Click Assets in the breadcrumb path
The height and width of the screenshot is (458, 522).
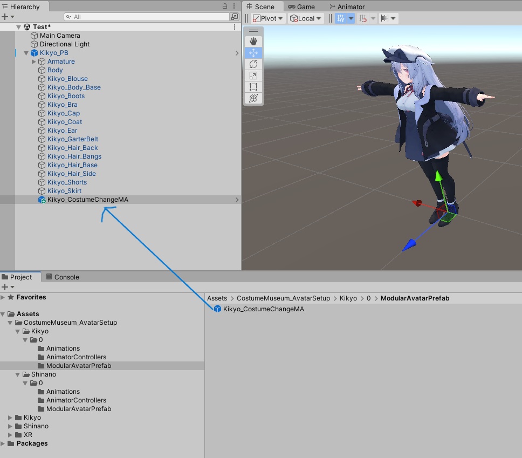point(217,298)
